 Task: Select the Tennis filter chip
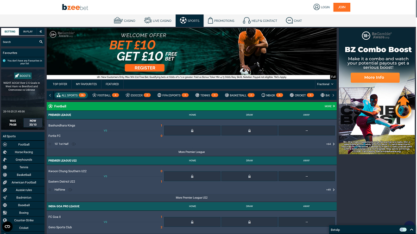tap(207, 95)
